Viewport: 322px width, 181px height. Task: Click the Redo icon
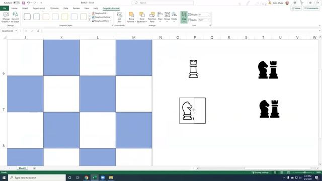point(35,3)
